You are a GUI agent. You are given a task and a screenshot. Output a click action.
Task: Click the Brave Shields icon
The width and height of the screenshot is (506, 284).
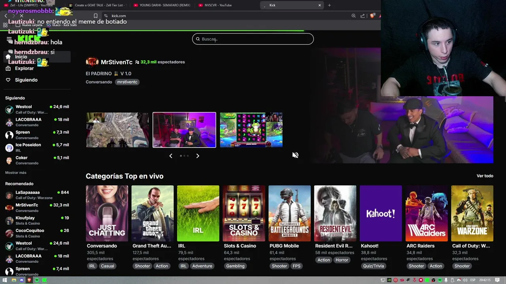tap(372, 16)
